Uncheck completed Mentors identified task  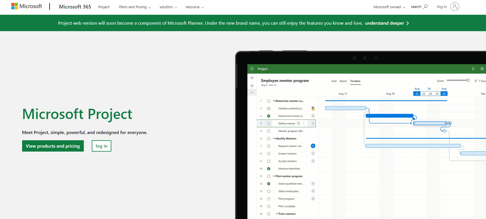tap(268, 169)
